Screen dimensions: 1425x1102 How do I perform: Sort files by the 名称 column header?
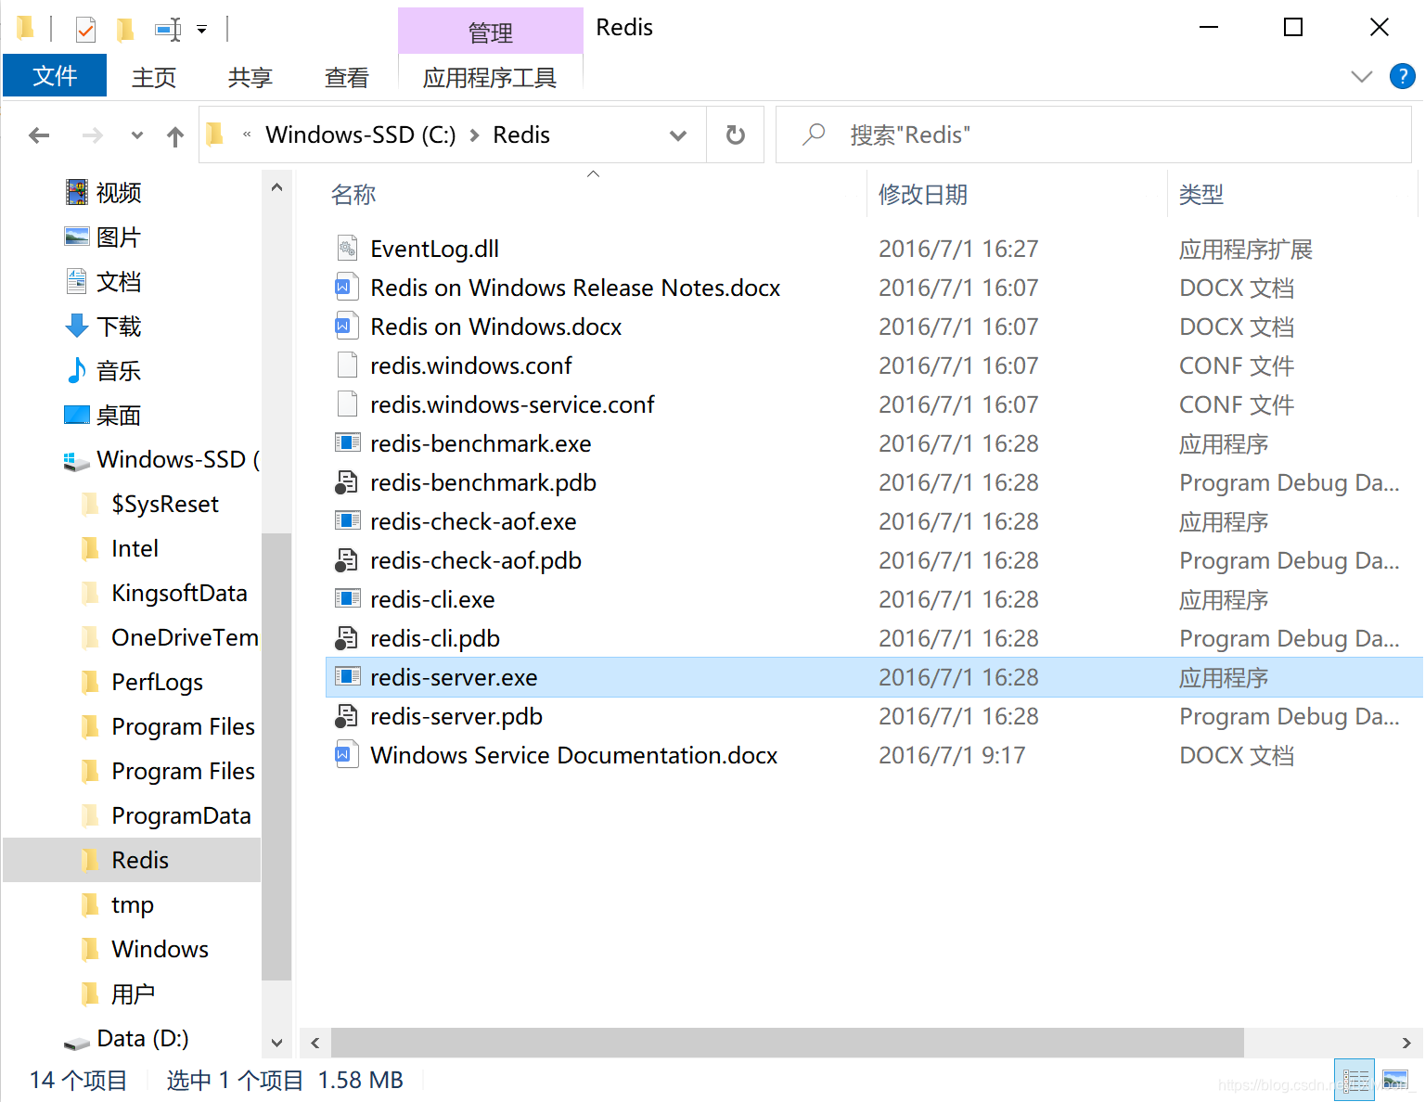pos(353,195)
